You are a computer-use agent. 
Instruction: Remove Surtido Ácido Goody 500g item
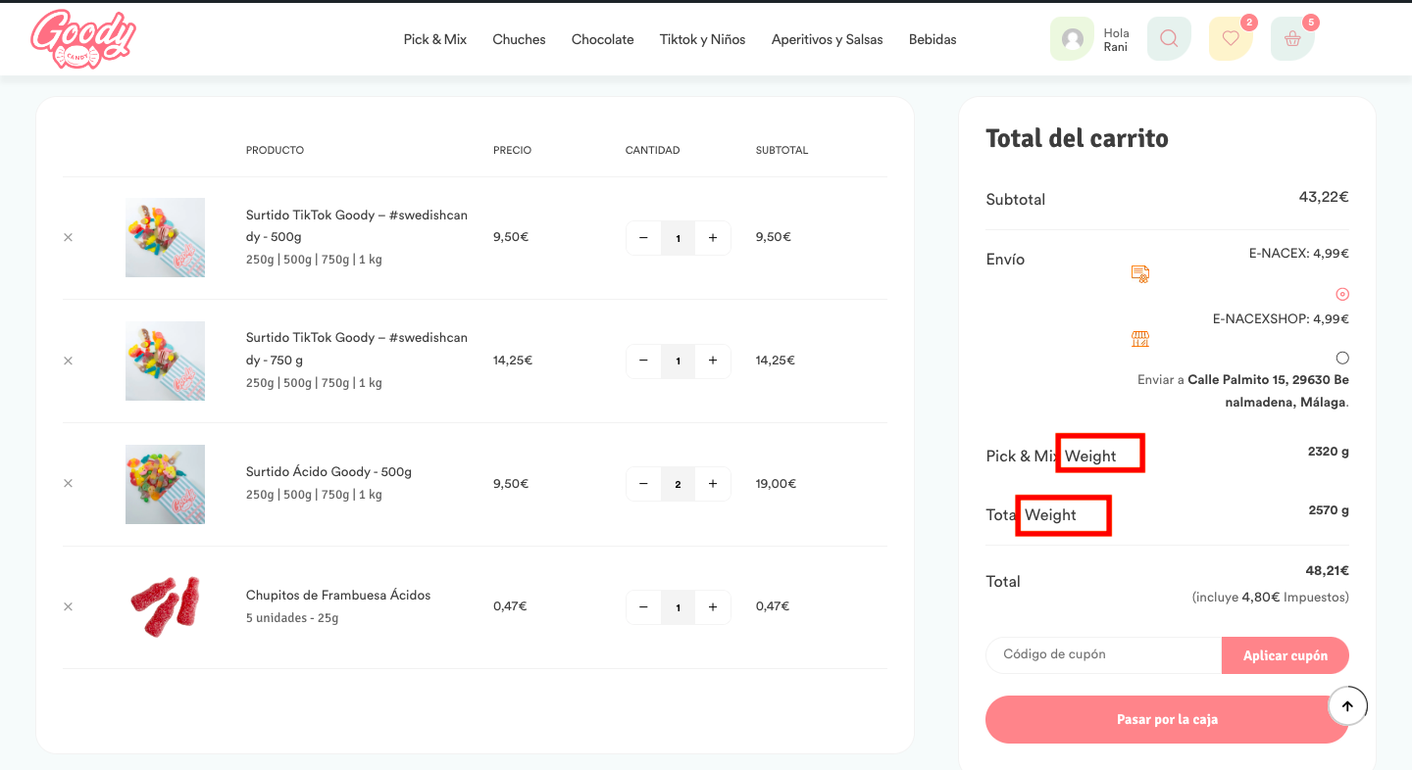point(68,483)
